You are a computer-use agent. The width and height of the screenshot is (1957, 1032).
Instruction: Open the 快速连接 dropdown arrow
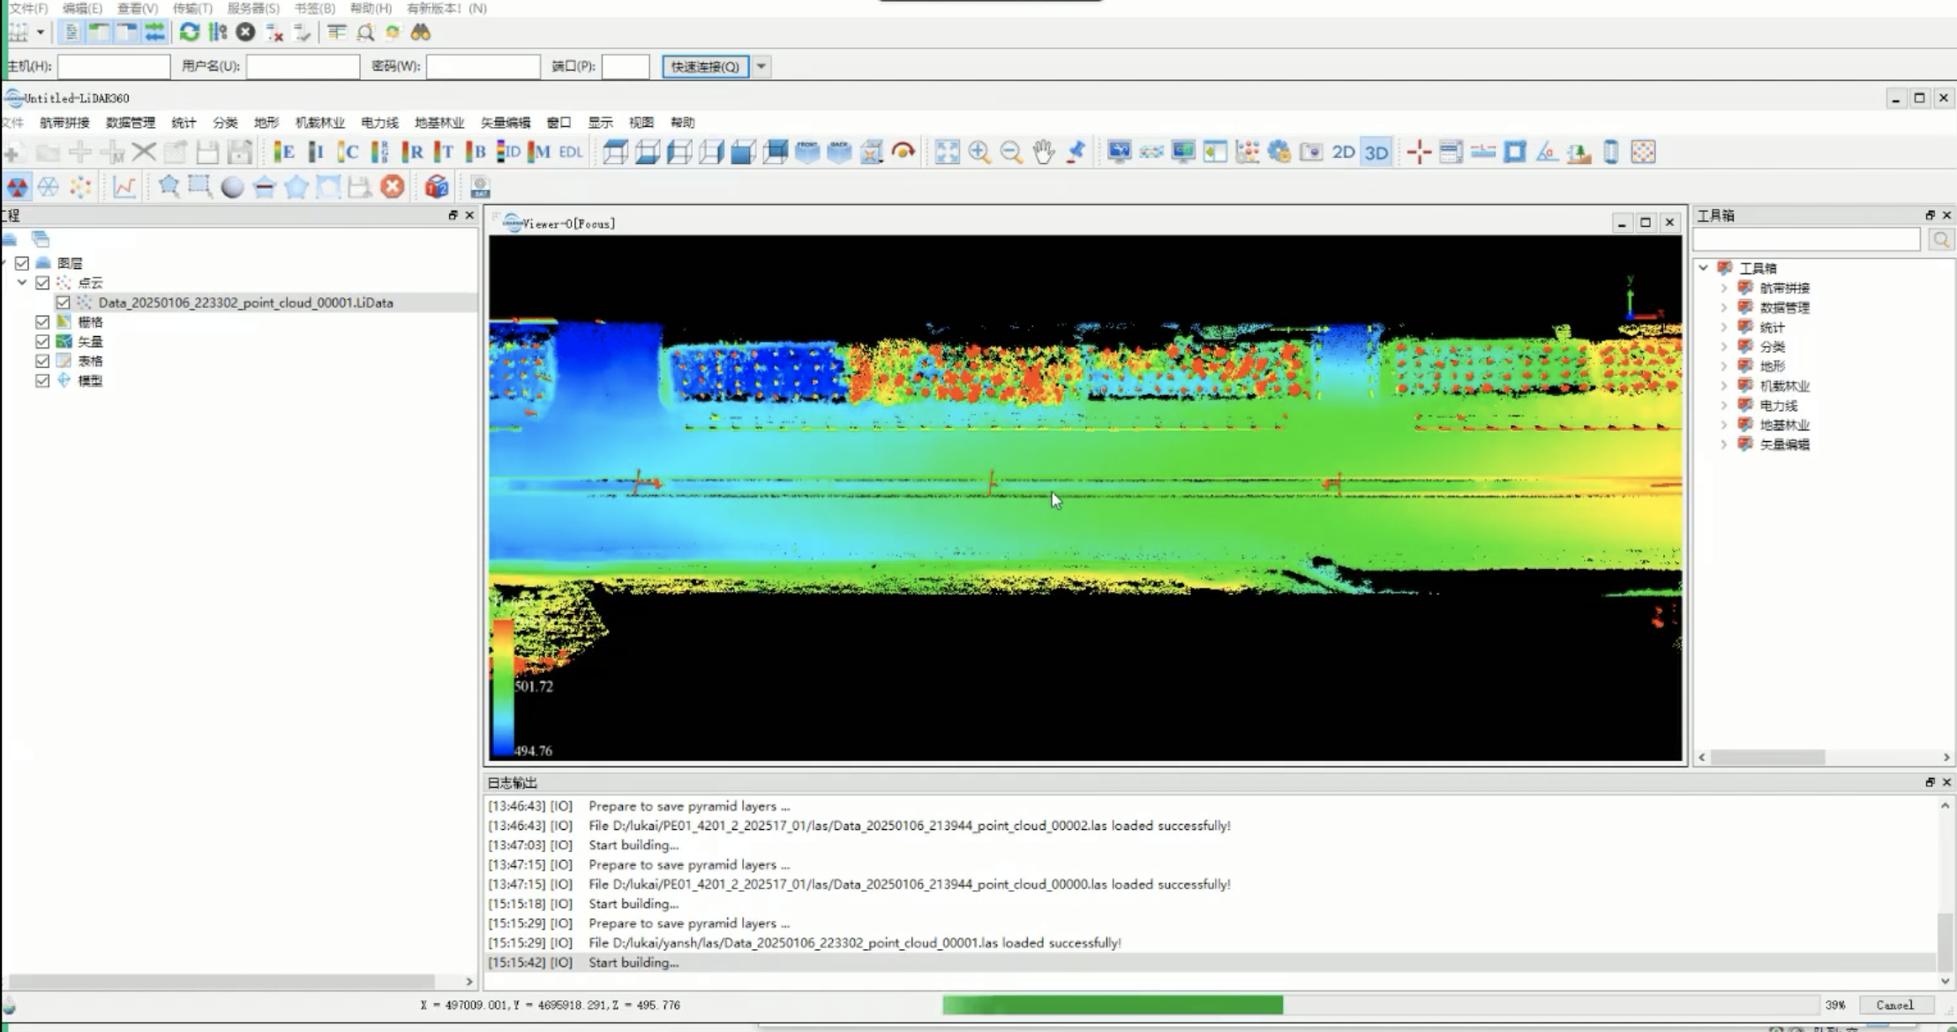[x=761, y=66]
